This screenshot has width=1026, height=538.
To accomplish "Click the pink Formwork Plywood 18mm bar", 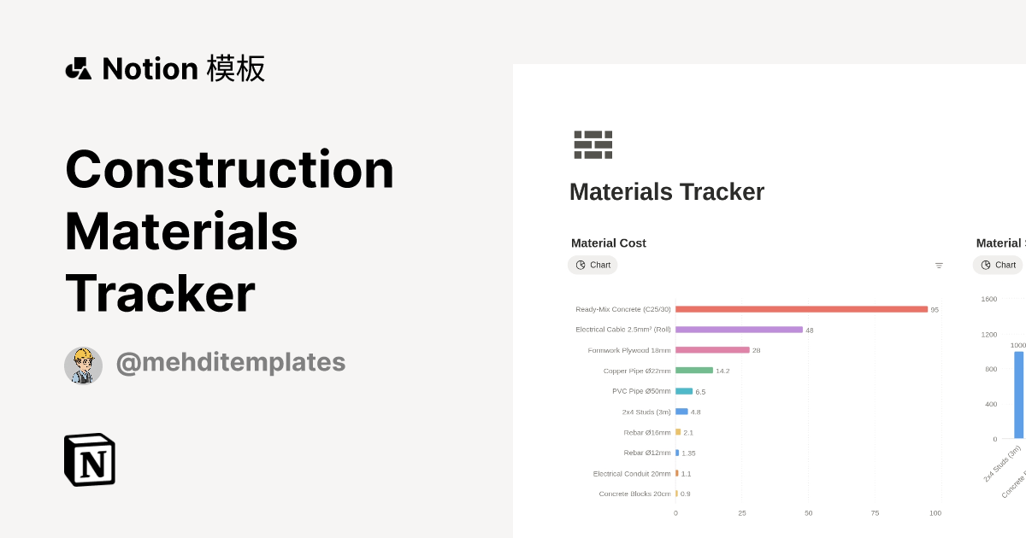I will click(712, 350).
